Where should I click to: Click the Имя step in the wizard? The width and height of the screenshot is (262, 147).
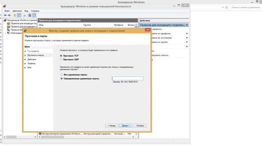click(x=29, y=67)
